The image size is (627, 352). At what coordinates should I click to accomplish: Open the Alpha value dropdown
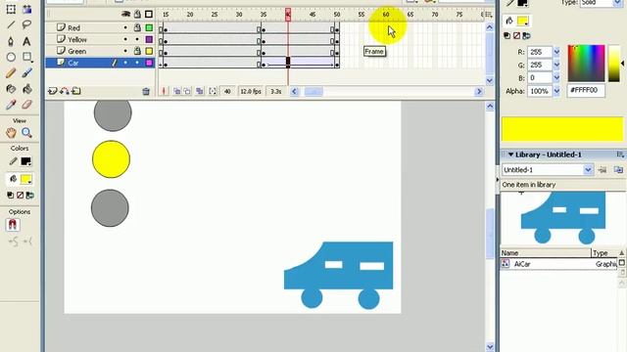(x=556, y=91)
